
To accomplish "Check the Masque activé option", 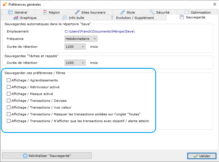I will (x=9, y=94).
